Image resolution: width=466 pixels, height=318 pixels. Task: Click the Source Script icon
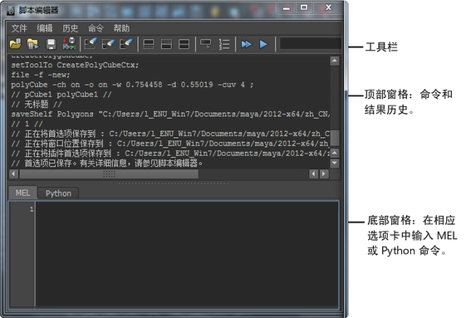[33, 44]
